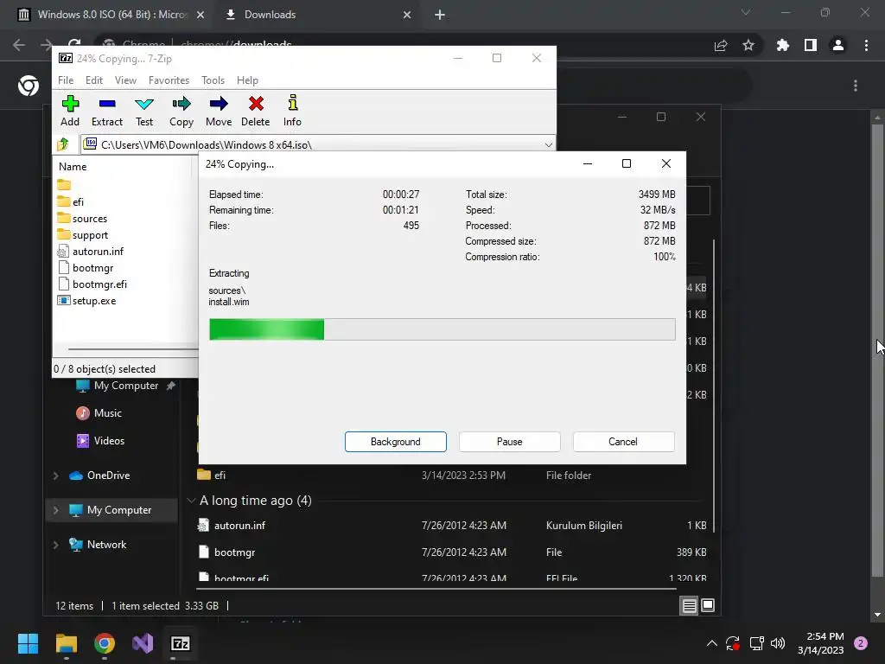Click the Copy toolbar icon in 7-Zip

[x=181, y=111]
